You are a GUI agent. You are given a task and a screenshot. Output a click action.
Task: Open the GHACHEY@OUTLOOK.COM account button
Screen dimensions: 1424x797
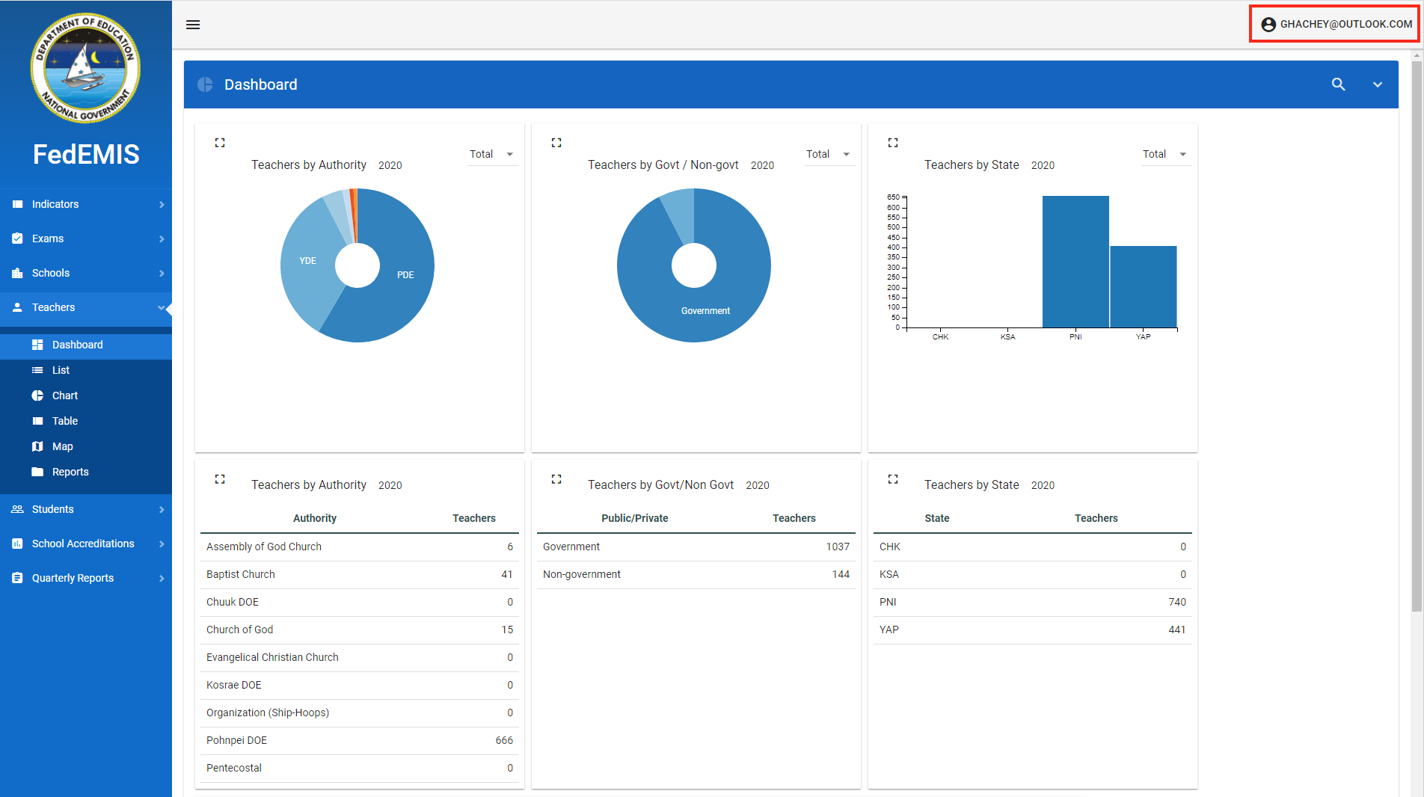click(x=1336, y=24)
